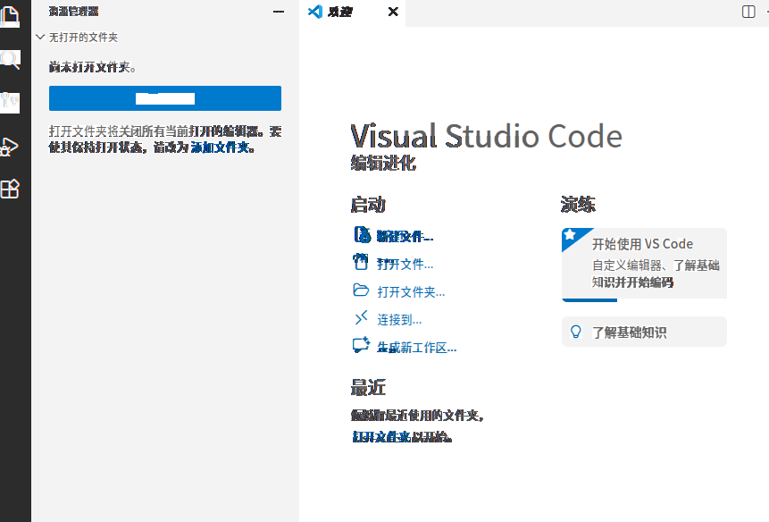Open the Search view in activity bar
The image size is (769, 522).
tap(10, 60)
